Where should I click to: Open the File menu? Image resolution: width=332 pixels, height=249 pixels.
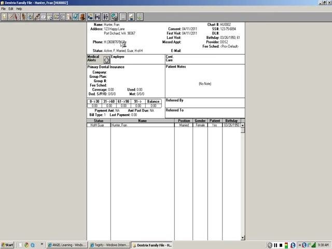click(4, 9)
